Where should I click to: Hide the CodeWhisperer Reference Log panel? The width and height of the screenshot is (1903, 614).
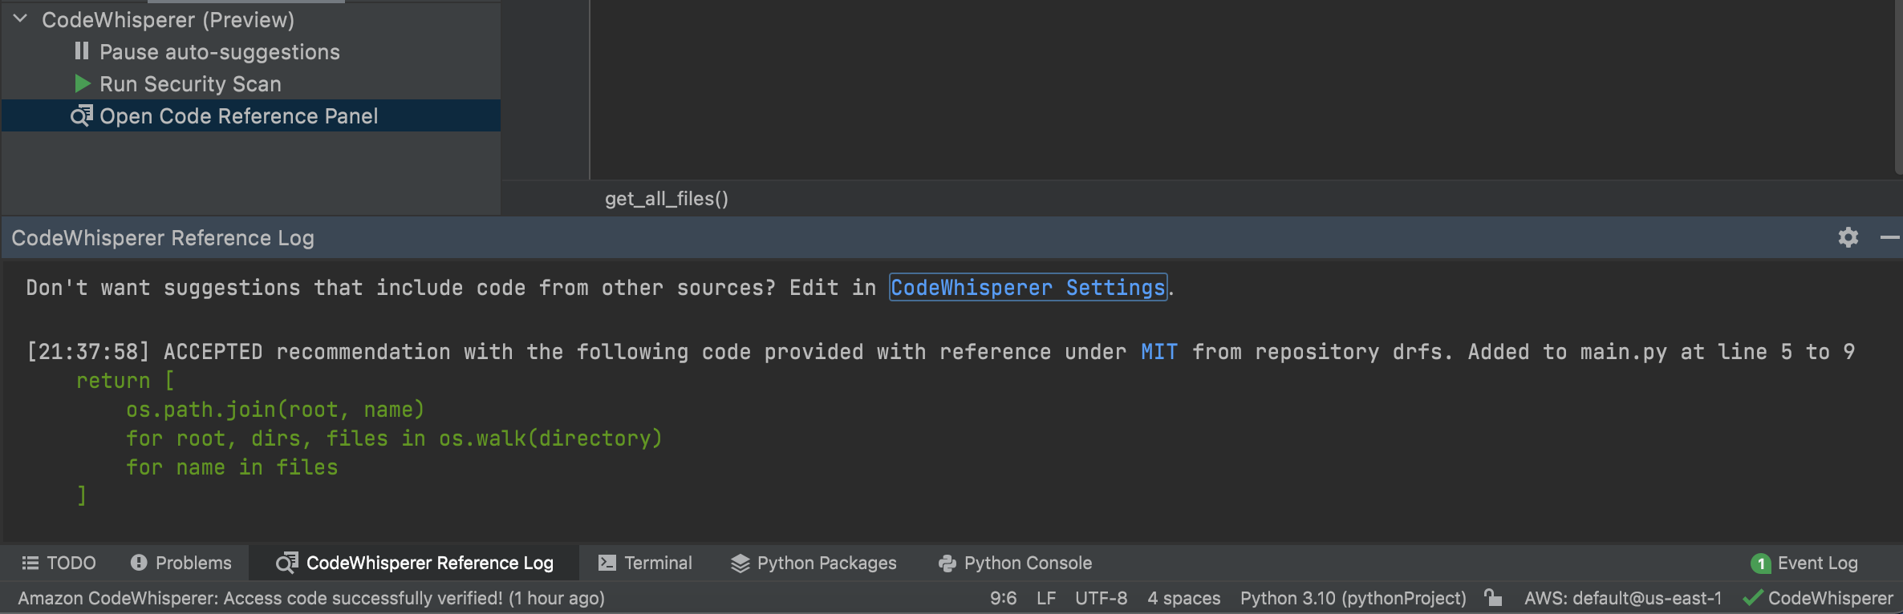click(x=1889, y=237)
